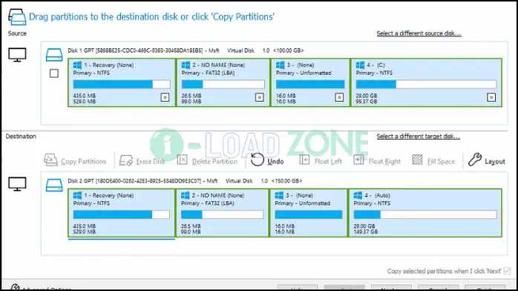Toggle 'Copy selected partitions when I click Next'
This screenshot has width=518, height=291.
click(507, 271)
